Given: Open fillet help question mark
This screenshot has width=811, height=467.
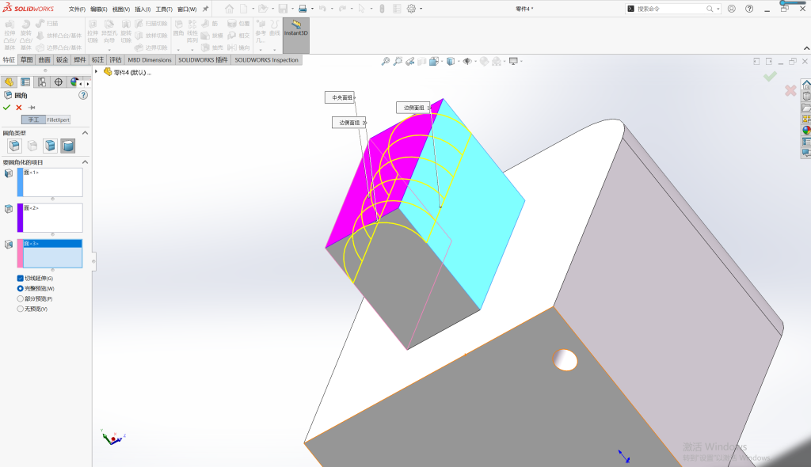Looking at the screenshot, I should point(83,95).
